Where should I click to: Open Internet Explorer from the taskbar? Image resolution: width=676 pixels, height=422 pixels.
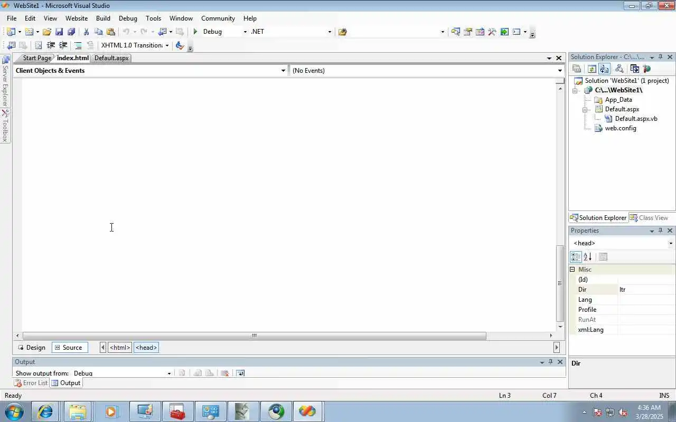coord(45,411)
